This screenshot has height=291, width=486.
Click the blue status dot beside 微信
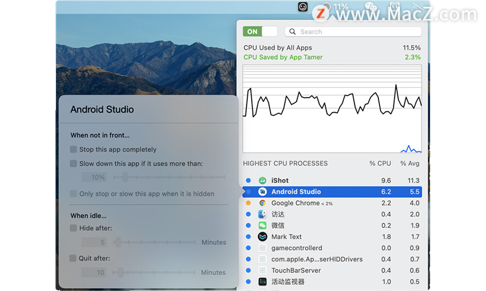pos(248,226)
